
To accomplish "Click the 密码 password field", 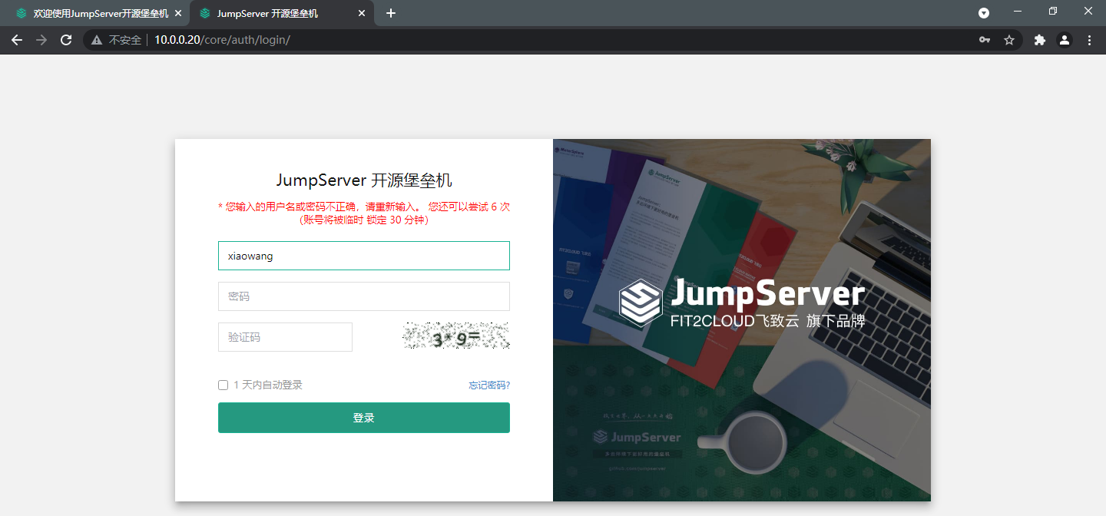I will click(364, 296).
